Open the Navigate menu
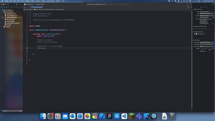 [27, 1]
